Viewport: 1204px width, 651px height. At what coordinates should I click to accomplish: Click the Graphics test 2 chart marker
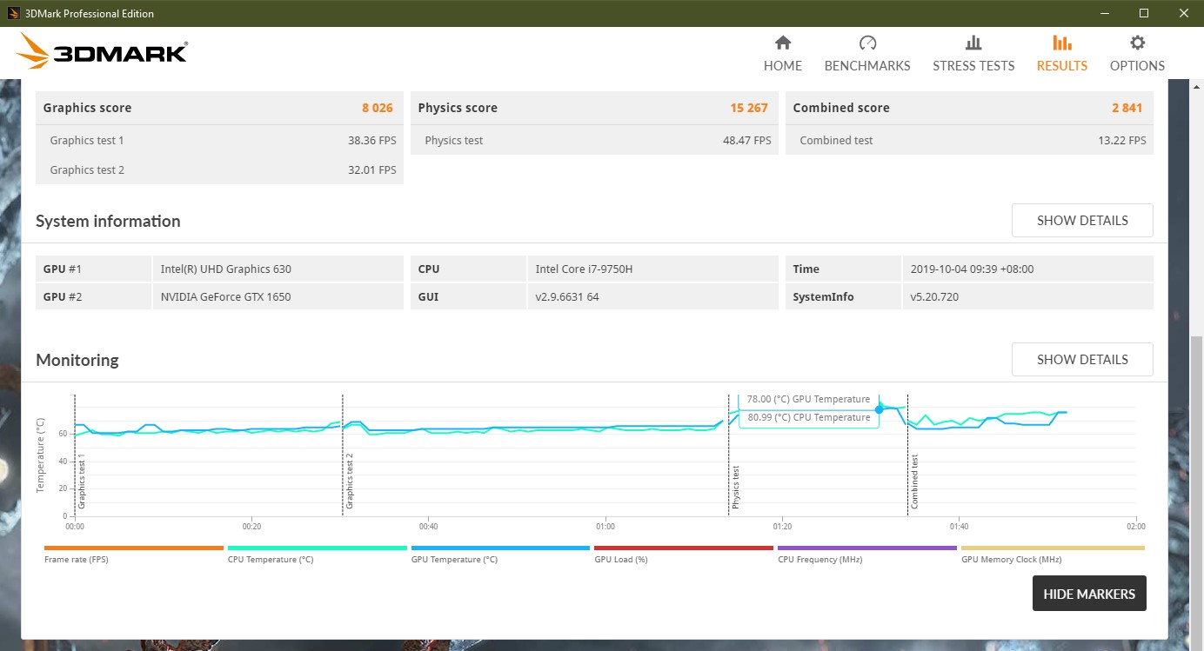[350, 482]
